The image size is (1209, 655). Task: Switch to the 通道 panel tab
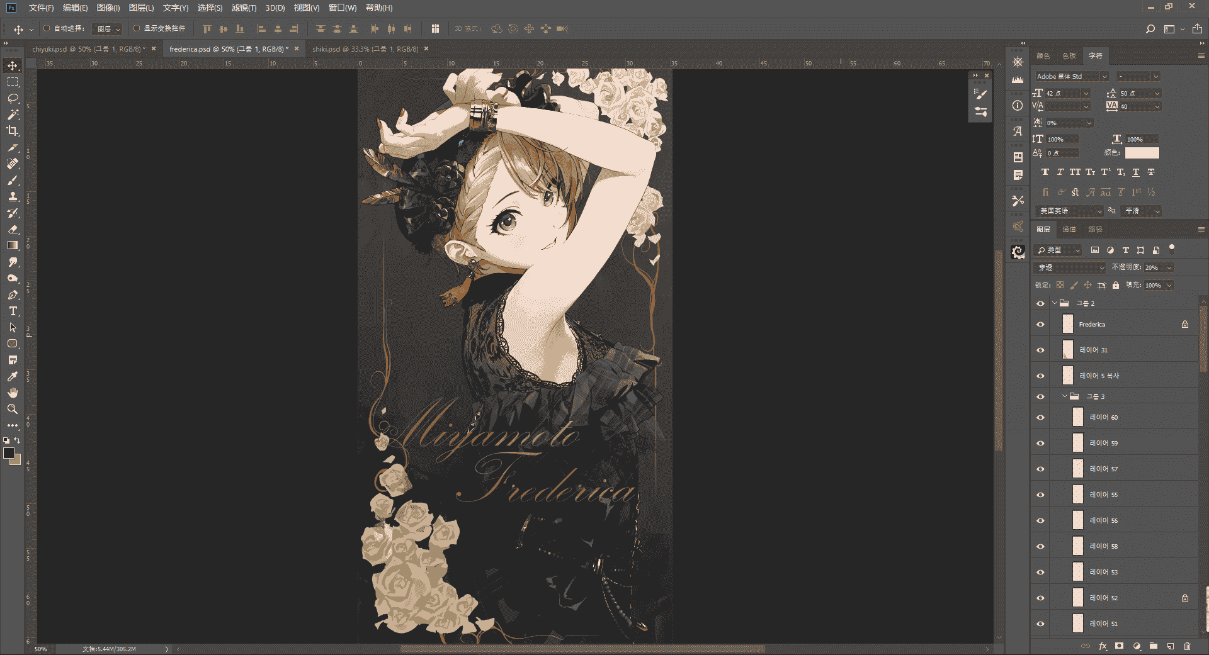pos(1069,229)
